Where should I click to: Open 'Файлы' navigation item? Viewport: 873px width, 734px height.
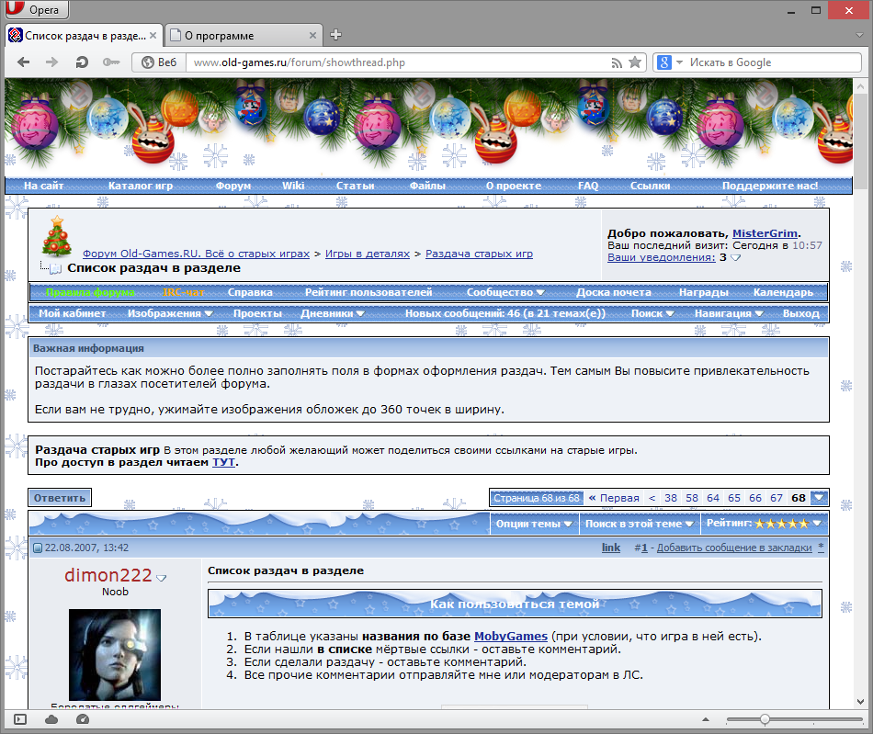pos(427,186)
